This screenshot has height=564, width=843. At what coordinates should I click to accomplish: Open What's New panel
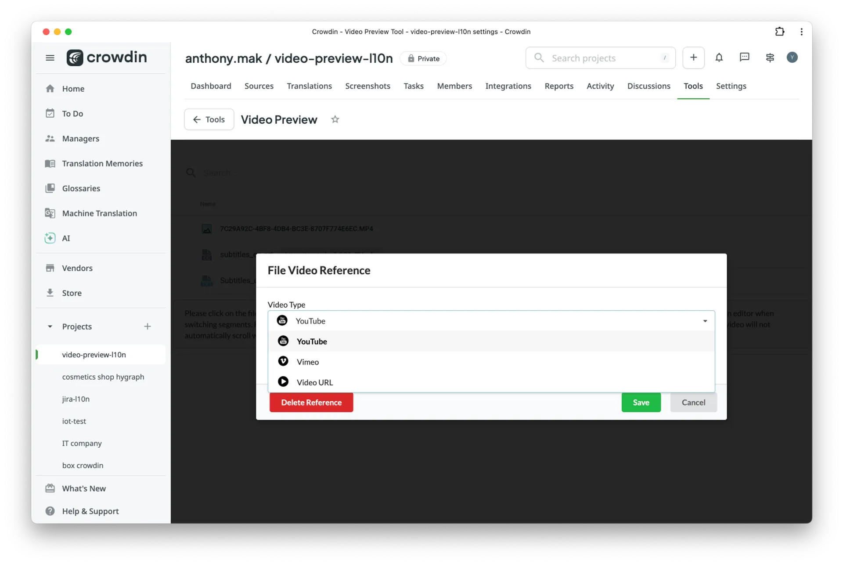pyautogui.click(x=83, y=489)
